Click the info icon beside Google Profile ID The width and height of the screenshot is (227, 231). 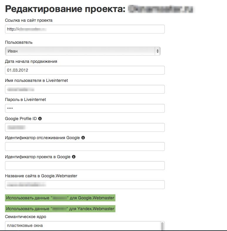(40, 119)
